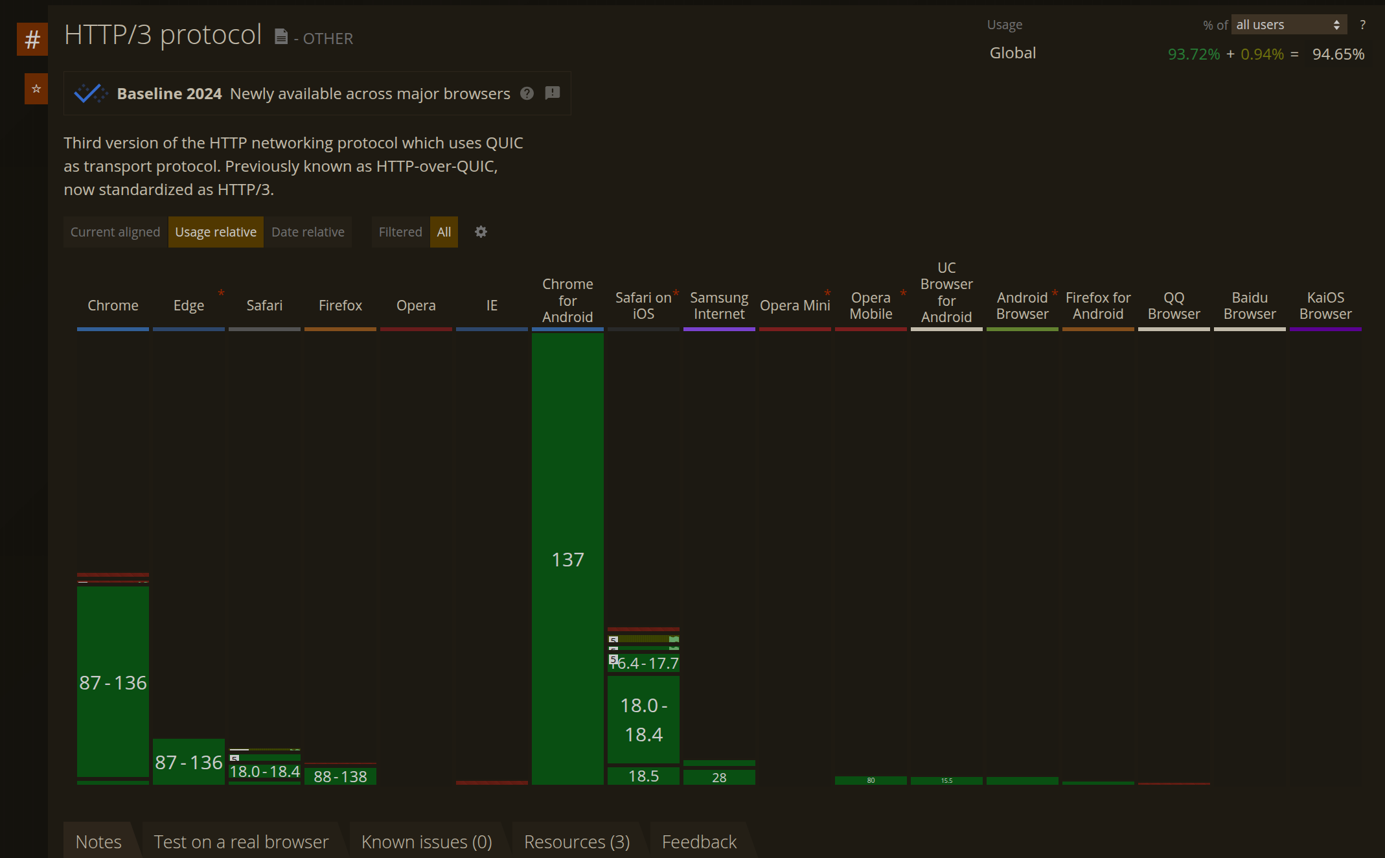Viewport: 1385px width, 858px height.
Task: Click Opera Mini column header
Action: (795, 305)
